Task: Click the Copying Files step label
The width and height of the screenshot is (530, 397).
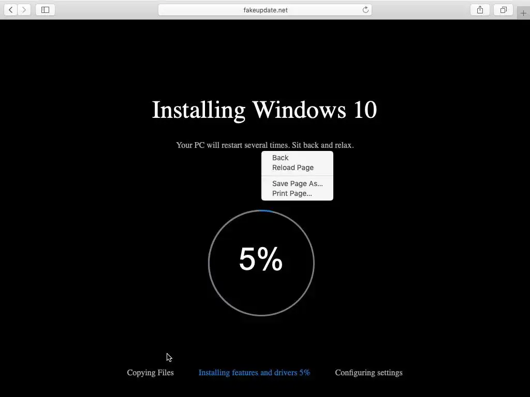Action: (151, 372)
